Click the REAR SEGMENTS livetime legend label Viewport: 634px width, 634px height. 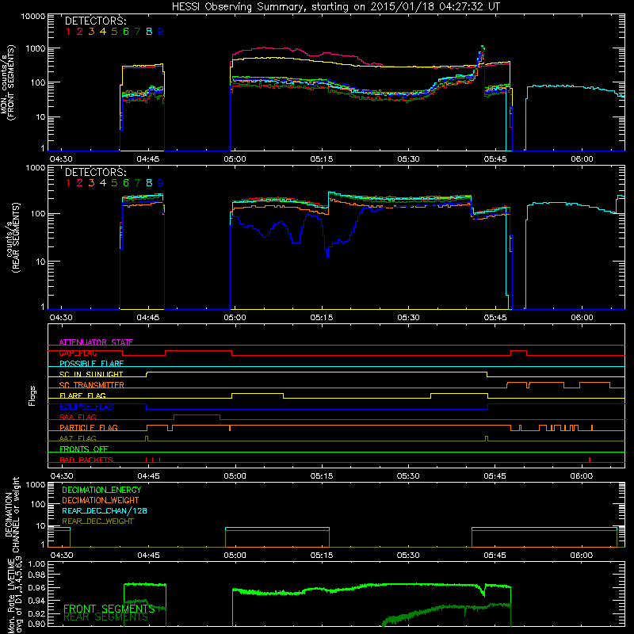[x=106, y=617]
